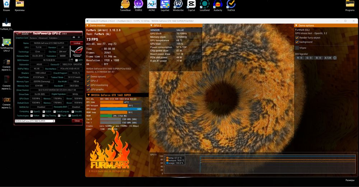Image resolution: width=359 pixels, height=187 pixels.
Task: Click the OSI bgcolor B: 0 field
Action: [318, 58]
